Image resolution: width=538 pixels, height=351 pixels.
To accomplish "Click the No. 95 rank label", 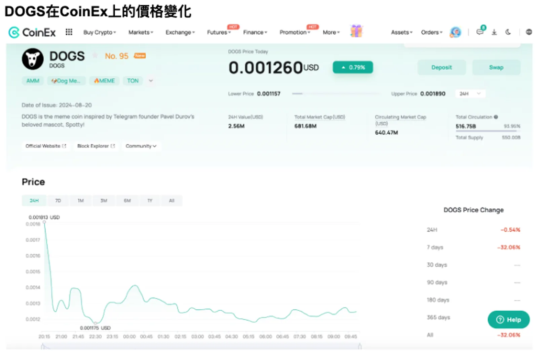I will [117, 56].
